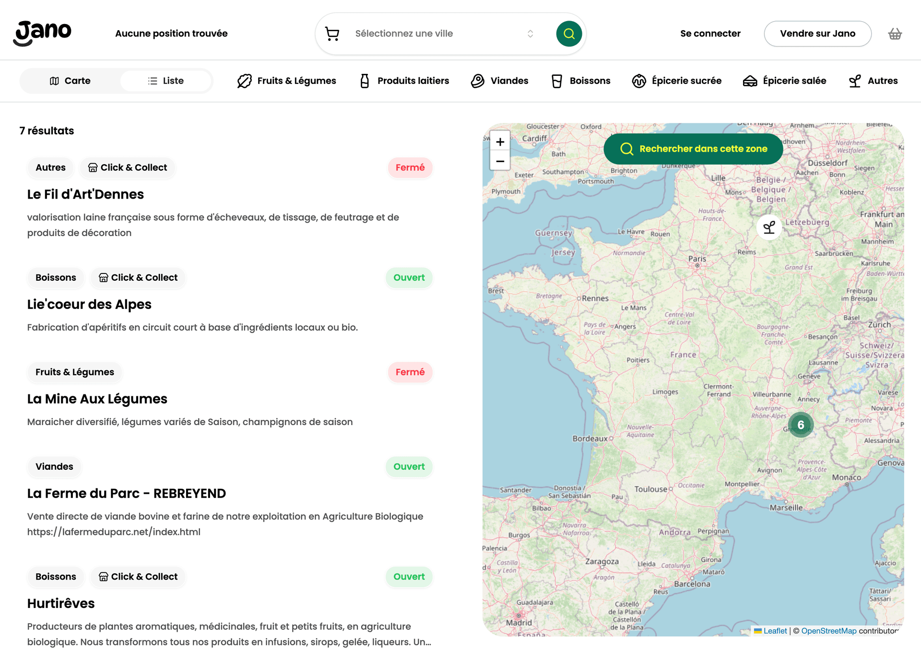Click the Jano logo
Image resolution: width=921 pixels, height=665 pixels.
(43, 33)
